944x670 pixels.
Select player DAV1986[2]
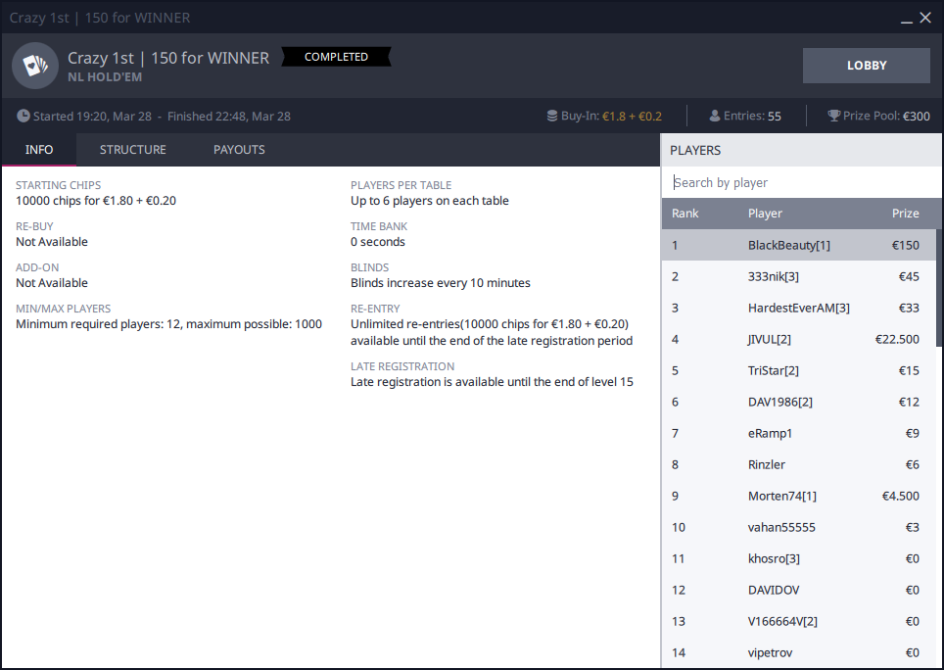click(799, 402)
